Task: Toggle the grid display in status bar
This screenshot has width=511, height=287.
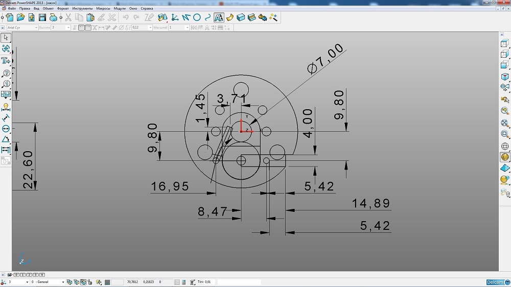Action: pos(107,282)
